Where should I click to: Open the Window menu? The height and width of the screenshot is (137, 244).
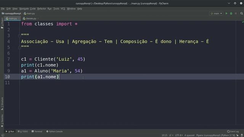click(71, 9)
